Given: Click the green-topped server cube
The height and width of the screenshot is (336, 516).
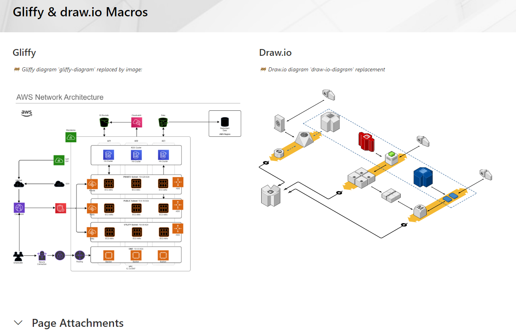Looking at the screenshot, I should tap(392, 158).
